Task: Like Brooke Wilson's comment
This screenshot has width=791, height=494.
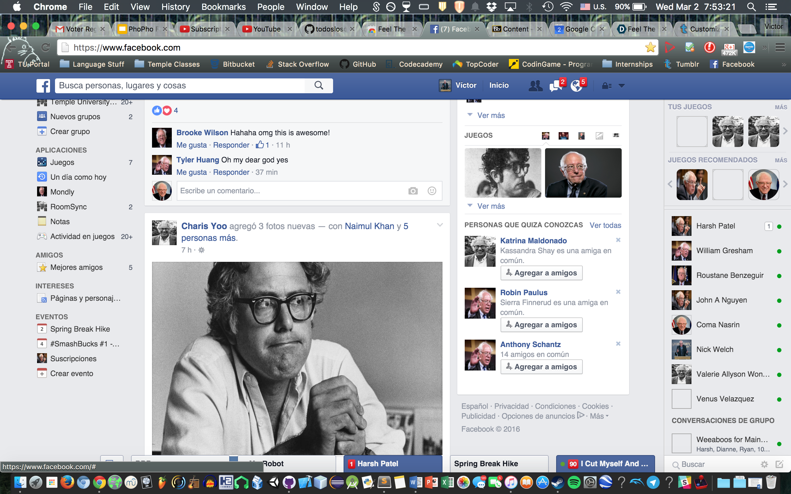Action: pos(192,145)
